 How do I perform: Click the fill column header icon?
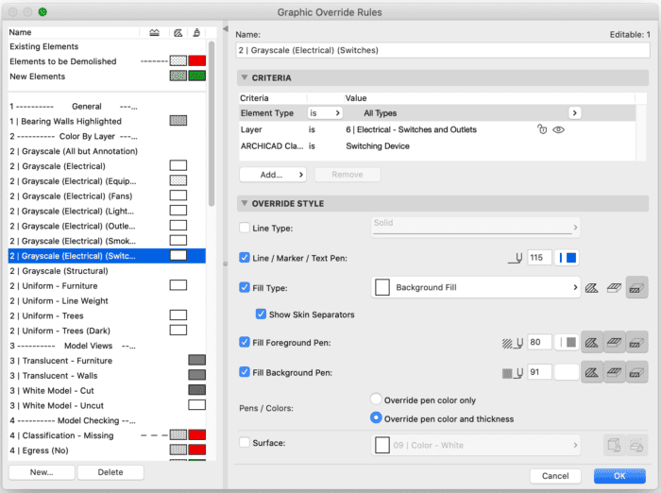tap(178, 32)
